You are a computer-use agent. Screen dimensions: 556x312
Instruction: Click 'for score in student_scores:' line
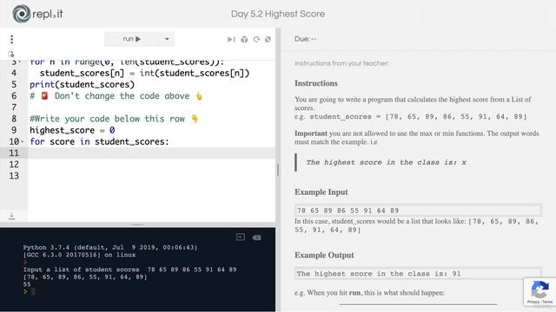99,141
